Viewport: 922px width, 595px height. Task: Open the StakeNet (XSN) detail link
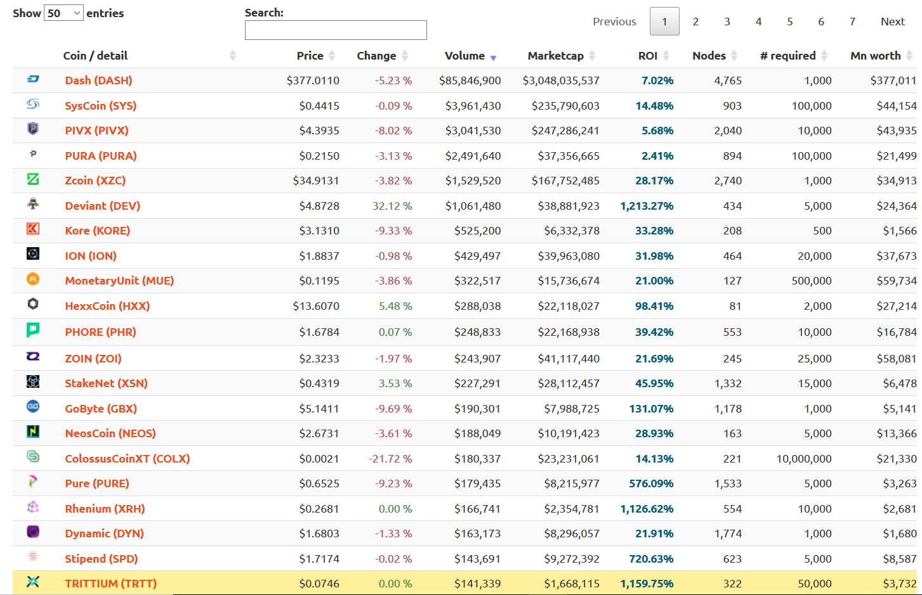pyautogui.click(x=106, y=383)
